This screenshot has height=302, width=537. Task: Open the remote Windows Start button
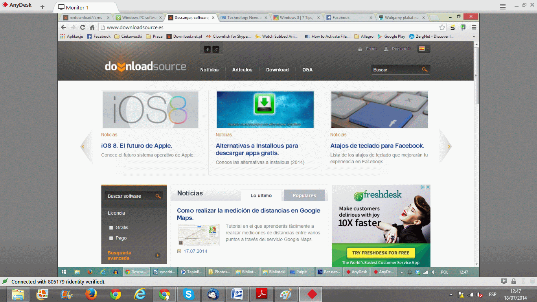[x=64, y=272]
